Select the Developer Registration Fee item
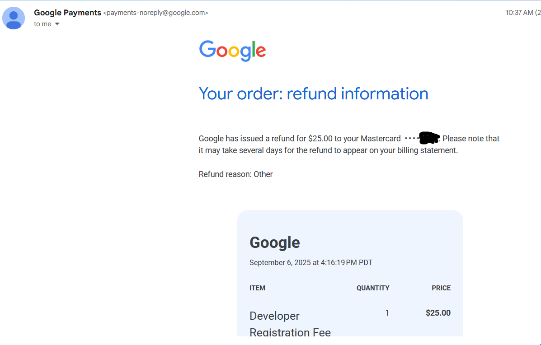The image size is (541, 345). pyautogui.click(x=290, y=324)
